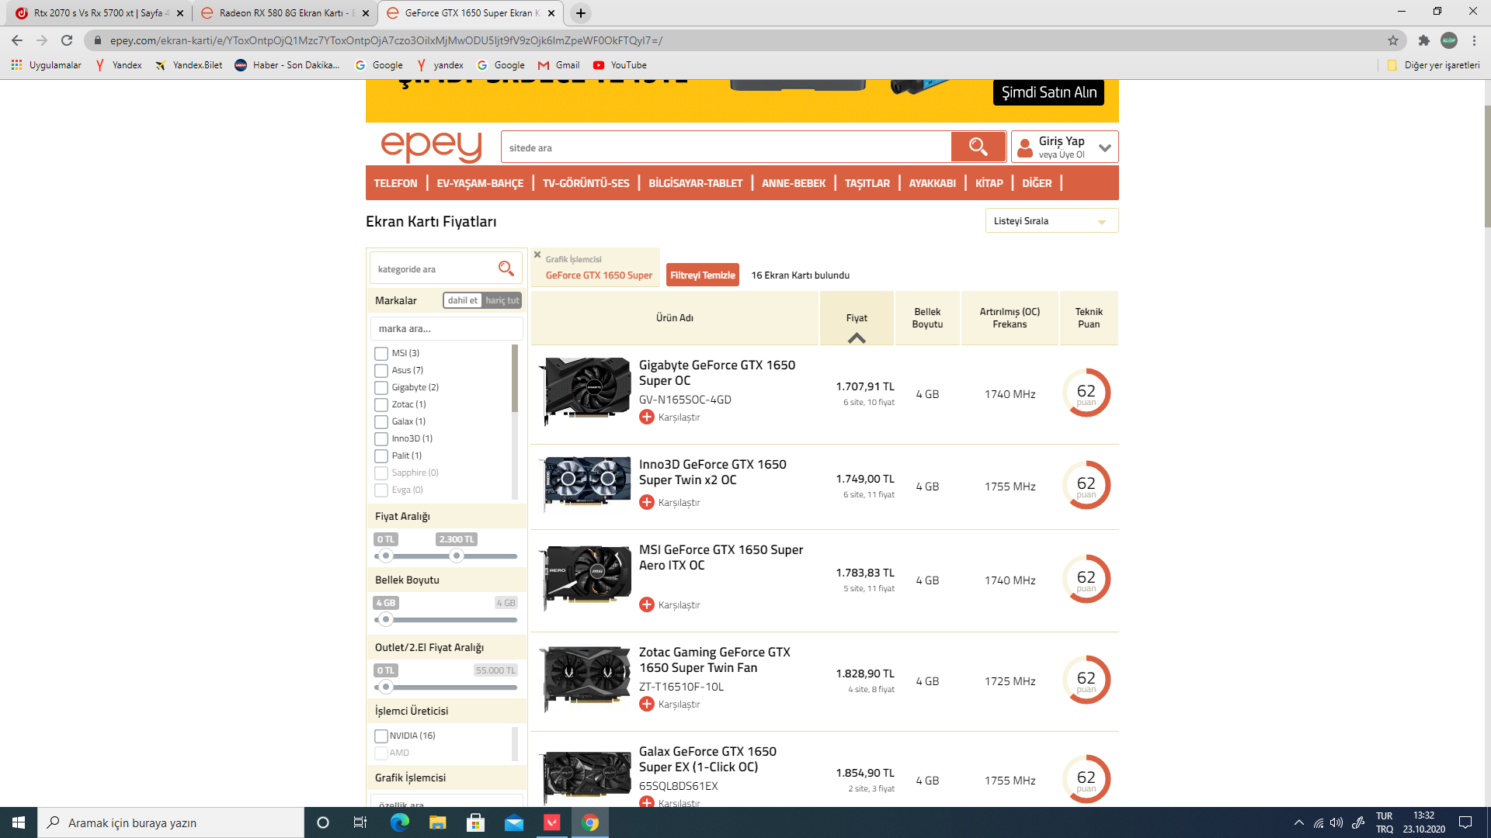Open the BİLGİSAYAR-TABLET menu
The width and height of the screenshot is (1491, 838).
click(x=695, y=183)
